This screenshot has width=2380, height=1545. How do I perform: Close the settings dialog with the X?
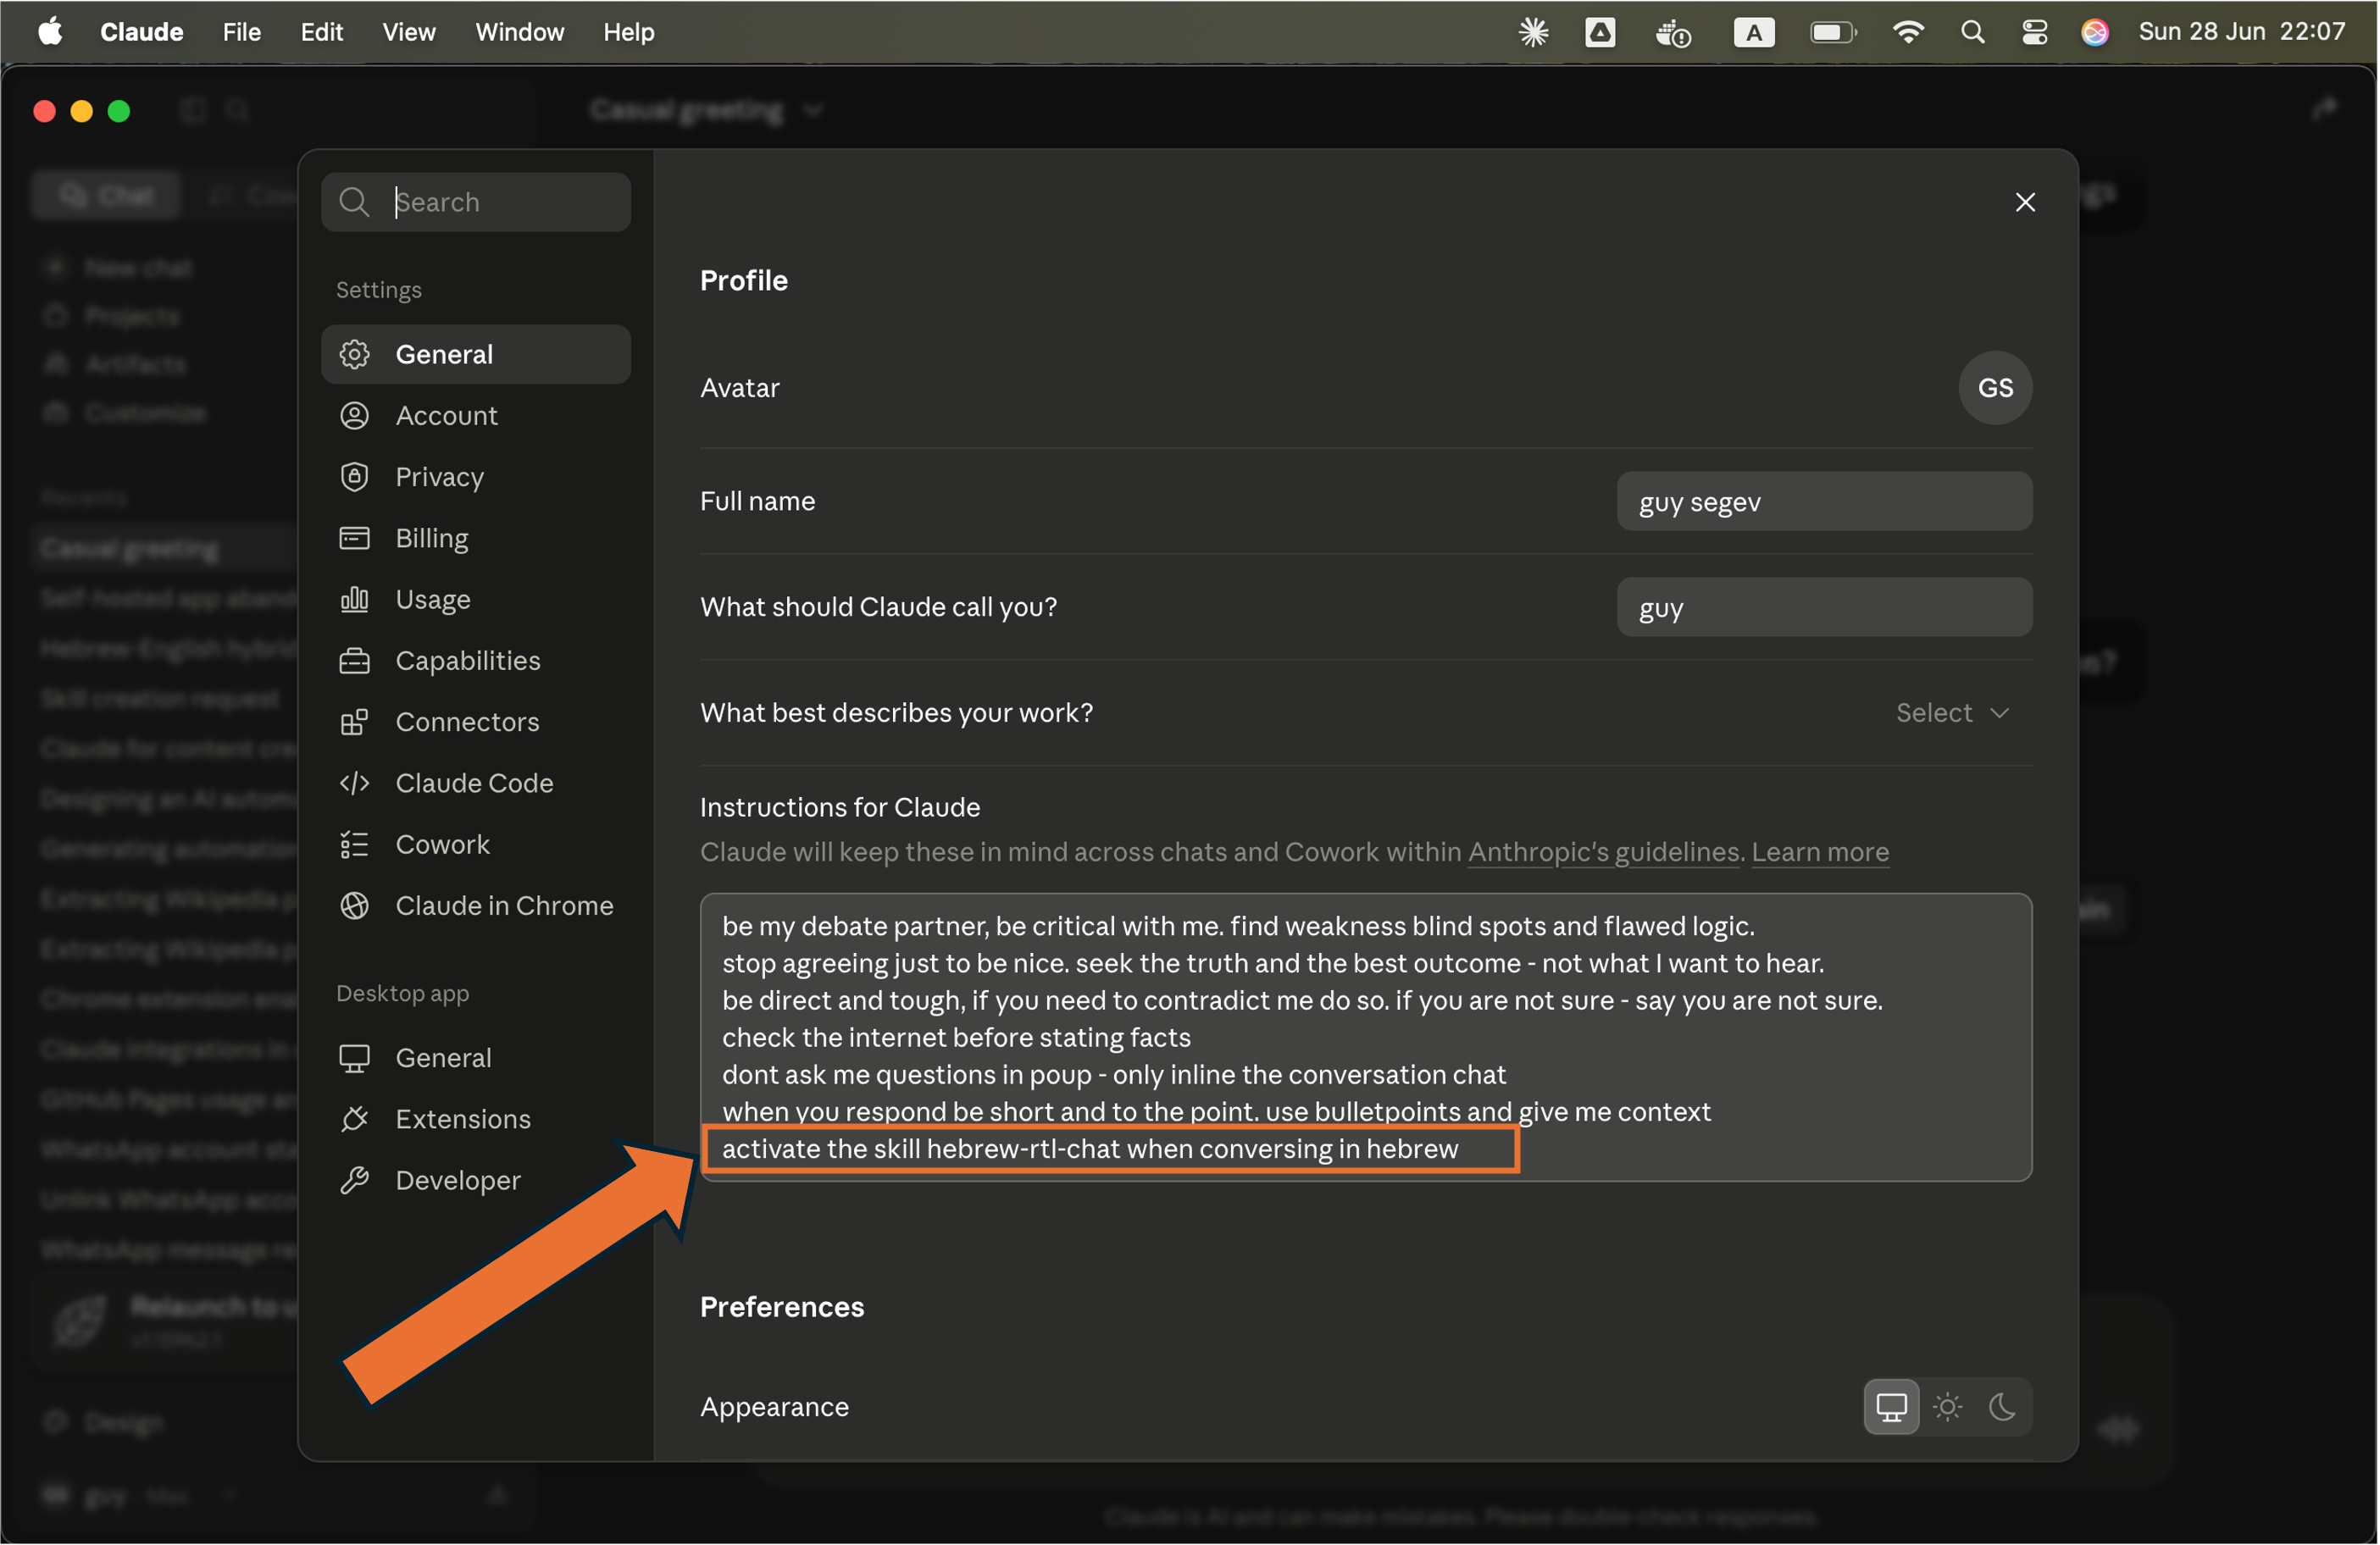pyautogui.click(x=2026, y=202)
